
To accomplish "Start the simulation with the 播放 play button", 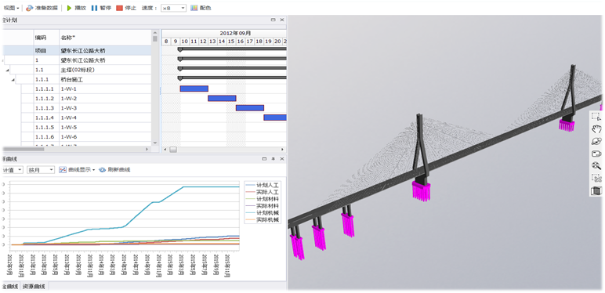I will 76,8.
